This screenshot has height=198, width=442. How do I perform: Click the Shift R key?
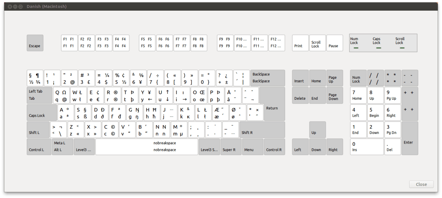262,130
